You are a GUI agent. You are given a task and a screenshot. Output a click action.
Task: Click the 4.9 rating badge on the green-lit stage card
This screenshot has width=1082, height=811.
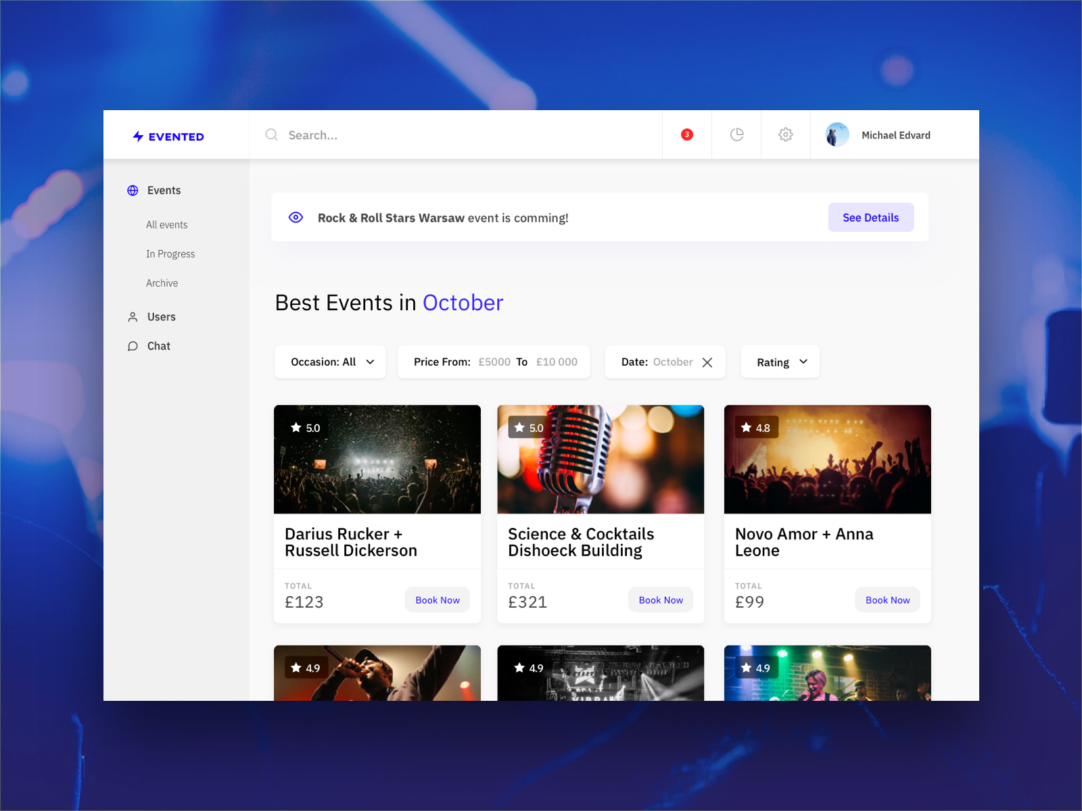pyautogui.click(x=756, y=668)
